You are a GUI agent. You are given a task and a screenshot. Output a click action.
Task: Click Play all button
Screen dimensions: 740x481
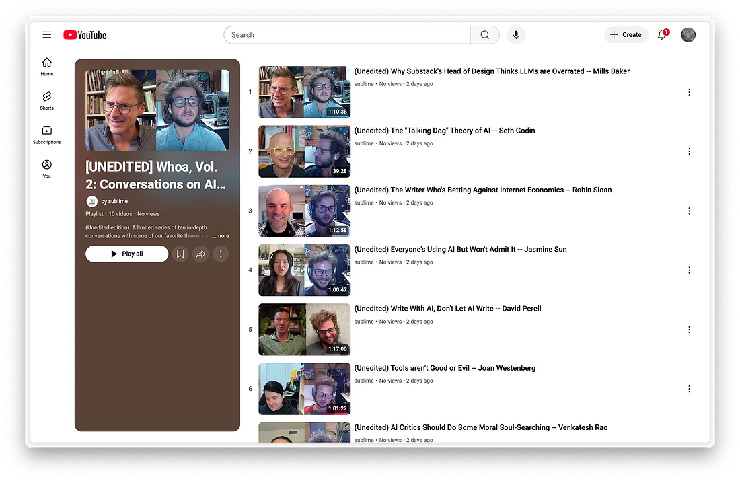[x=127, y=254]
